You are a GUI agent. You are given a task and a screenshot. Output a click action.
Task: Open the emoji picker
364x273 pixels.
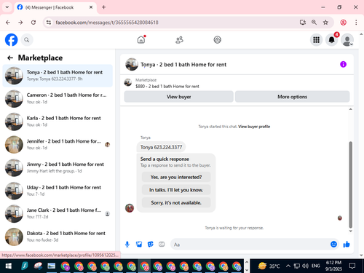pos(333,244)
